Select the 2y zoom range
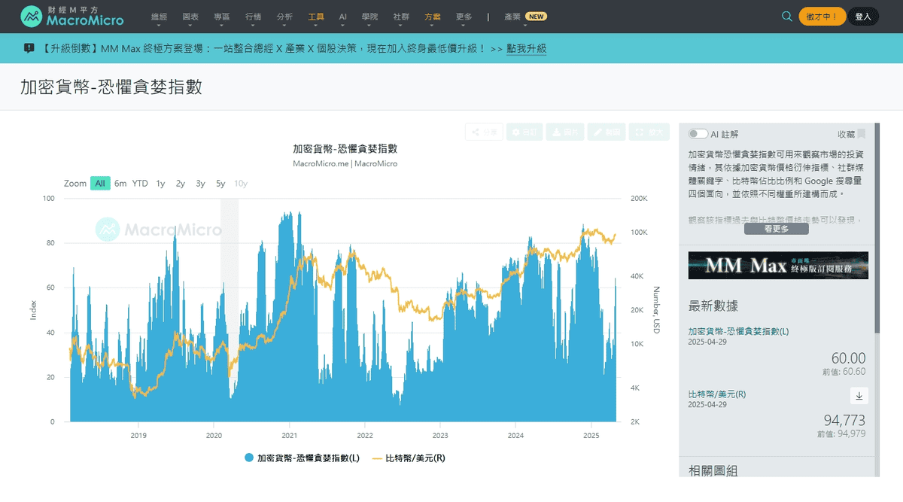The height and width of the screenshot is (502, 903). click(x=181, y=183)
